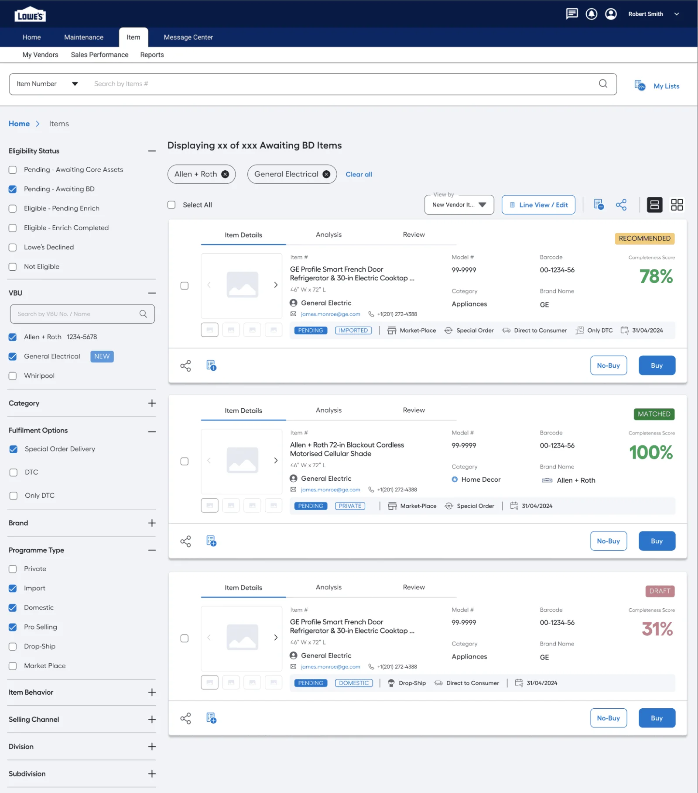Viewport: 698px width, 793px height.
Task: Show next image for Allen + Roth Cellular Shade
Action: coord(276,460)
